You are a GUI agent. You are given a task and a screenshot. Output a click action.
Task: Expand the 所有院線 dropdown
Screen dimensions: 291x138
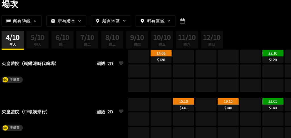click(x=22, y=21)
